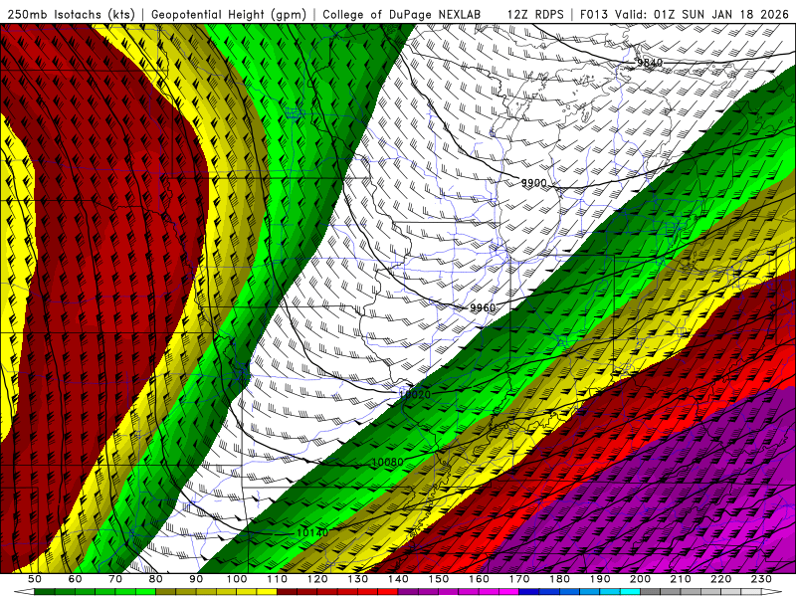Image resolution: width=796 pixels, height=597 pixels.
Task: Click the 100 value on color scale
Action: pos(237,579)
